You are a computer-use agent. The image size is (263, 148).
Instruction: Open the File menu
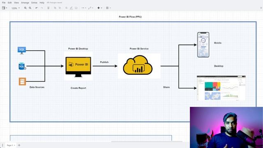tap(4, 3)
